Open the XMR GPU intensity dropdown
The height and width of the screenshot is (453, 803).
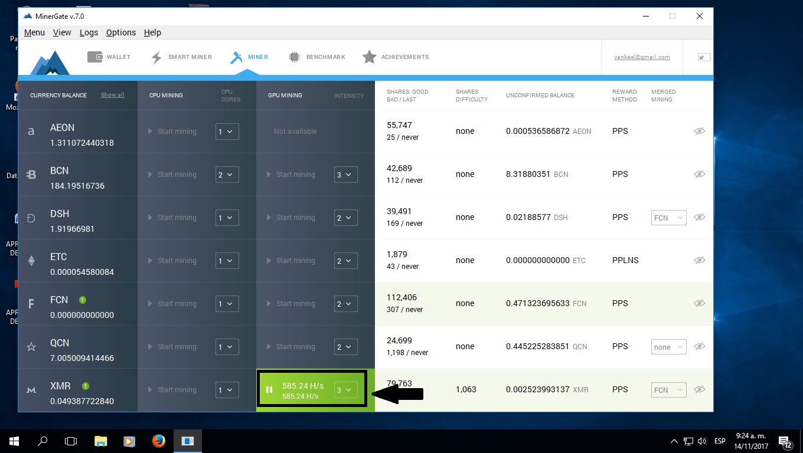(346, 390)
